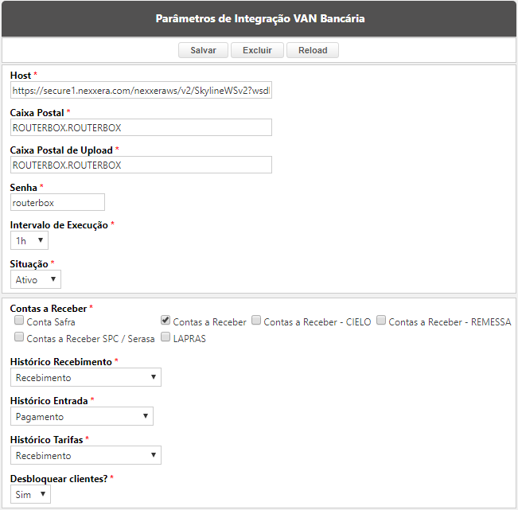Screen dimensions: 518x510
Task: Toggle Contas a Receber SPC / Serasa checkbox
Action: (19, 337)
